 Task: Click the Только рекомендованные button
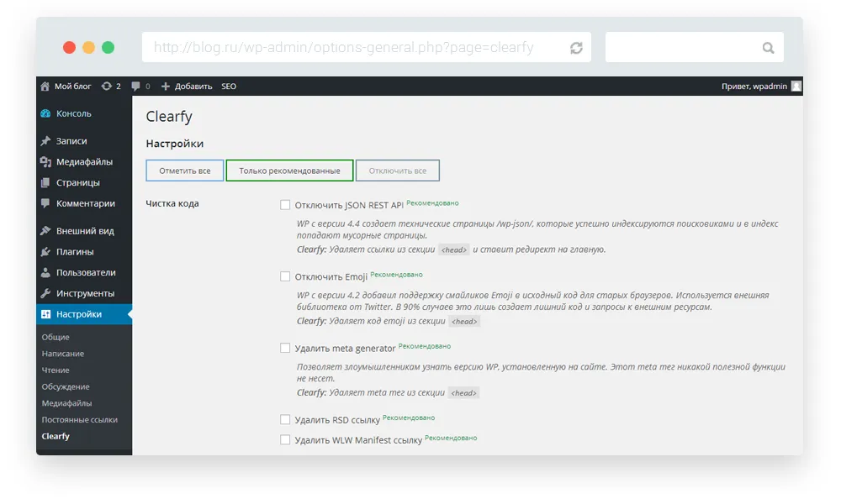pos(289,171)
